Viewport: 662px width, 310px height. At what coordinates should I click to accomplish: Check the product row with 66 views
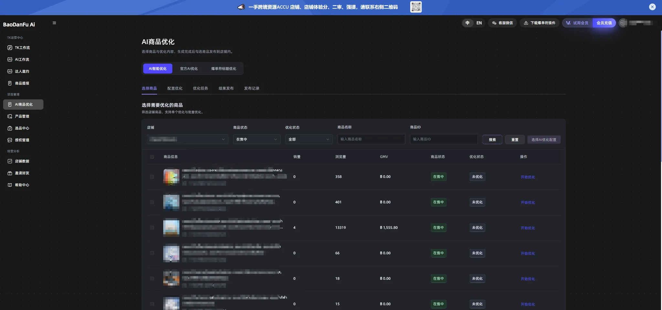point(152,253)
